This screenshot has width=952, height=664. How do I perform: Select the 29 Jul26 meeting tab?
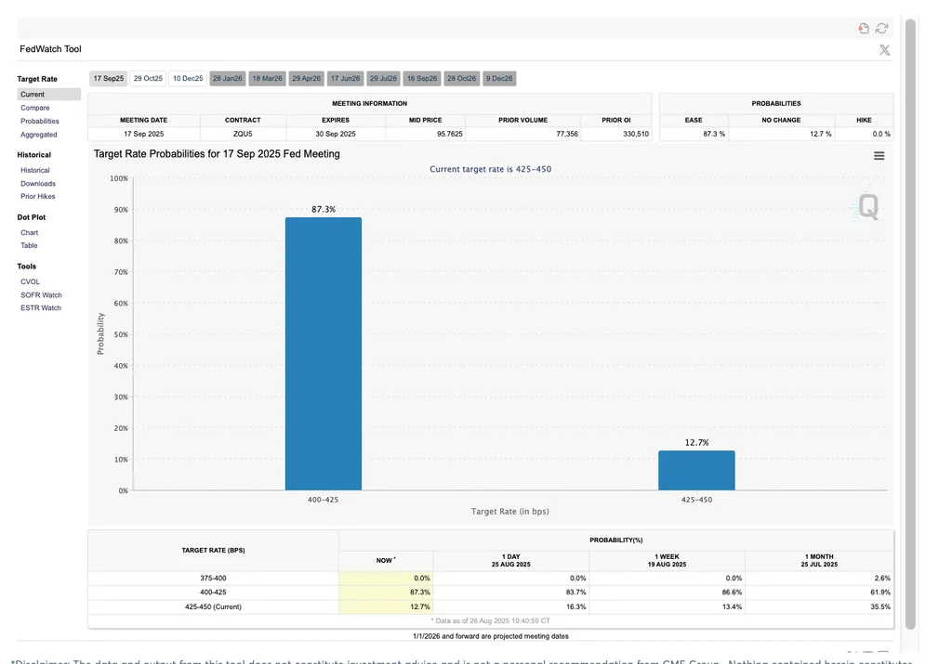[x=383, y=78]
